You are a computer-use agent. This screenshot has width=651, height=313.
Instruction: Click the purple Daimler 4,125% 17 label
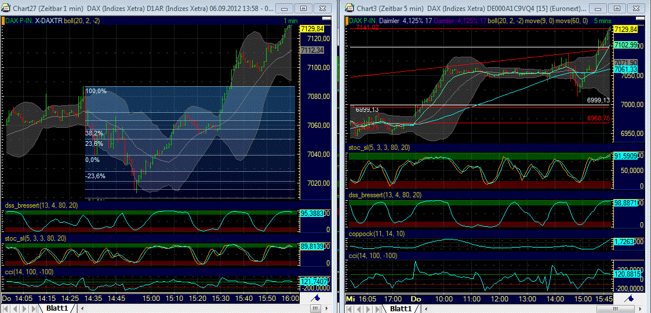459,20
